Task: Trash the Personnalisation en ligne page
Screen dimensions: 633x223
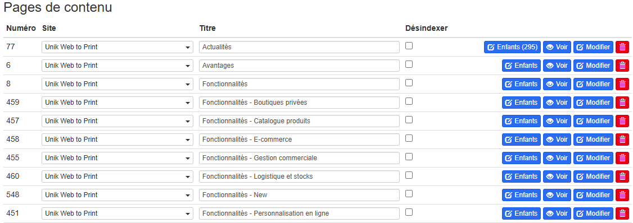Action: (x=622, y=213)
